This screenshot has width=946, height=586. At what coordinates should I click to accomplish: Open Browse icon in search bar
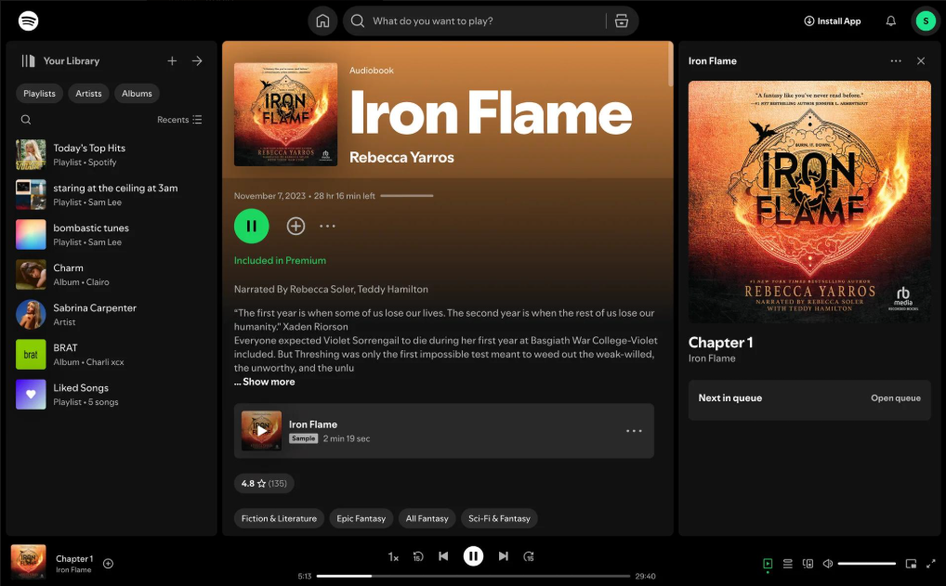[622, 21]
